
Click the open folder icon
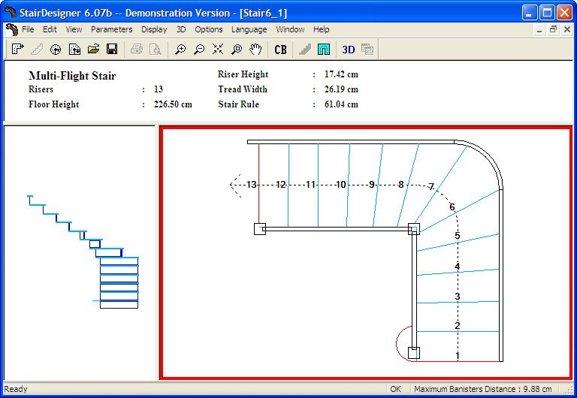[x=93, y=50]
